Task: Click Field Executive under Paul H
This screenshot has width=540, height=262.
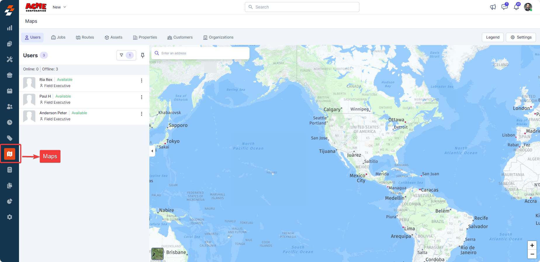Action: (x=57, y=103)
